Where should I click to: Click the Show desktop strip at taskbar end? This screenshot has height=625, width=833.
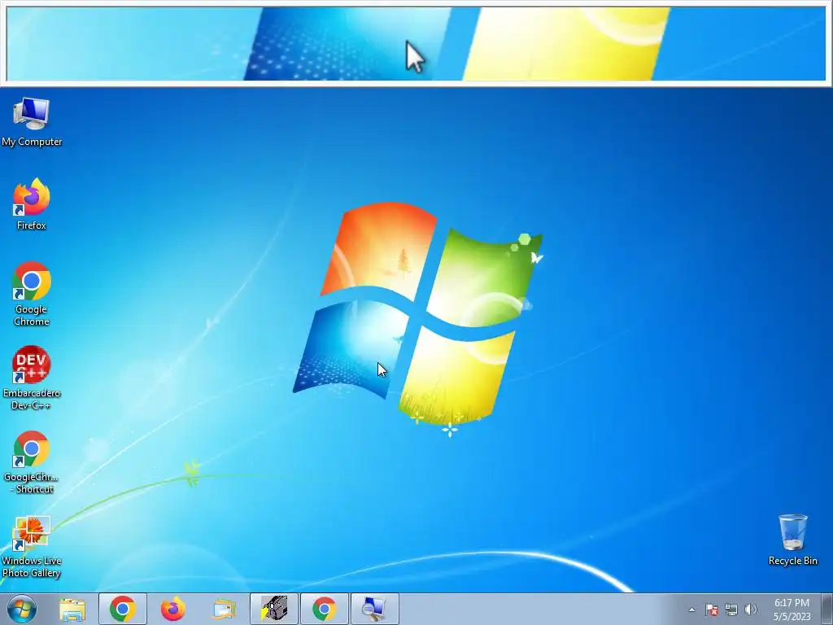(x=826, y=610)
